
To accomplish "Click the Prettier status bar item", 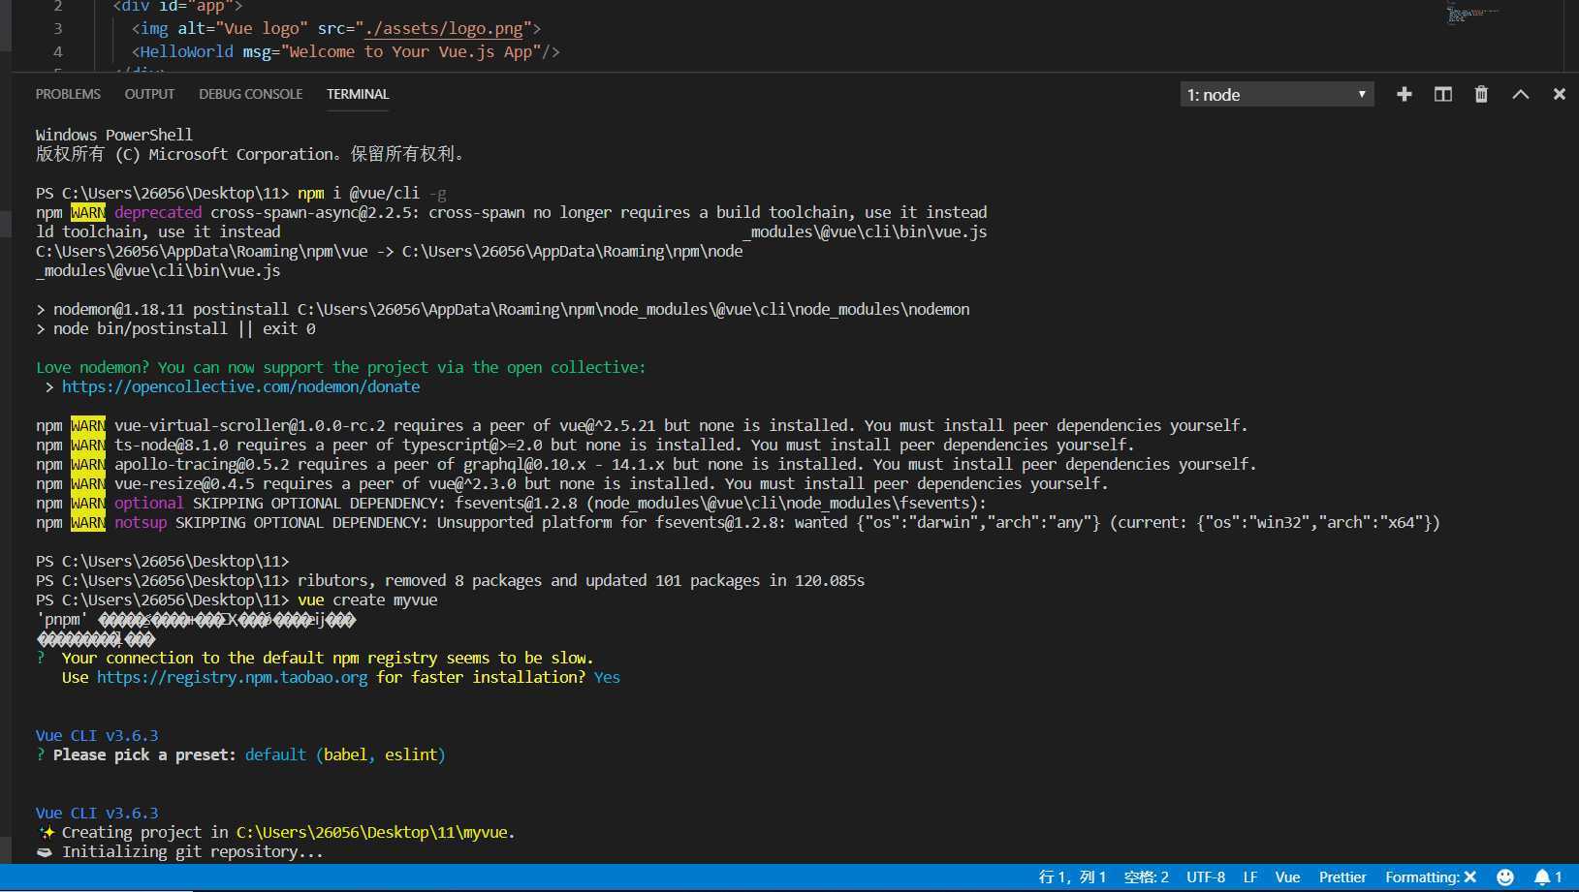I will click(x=1342, y=877).
